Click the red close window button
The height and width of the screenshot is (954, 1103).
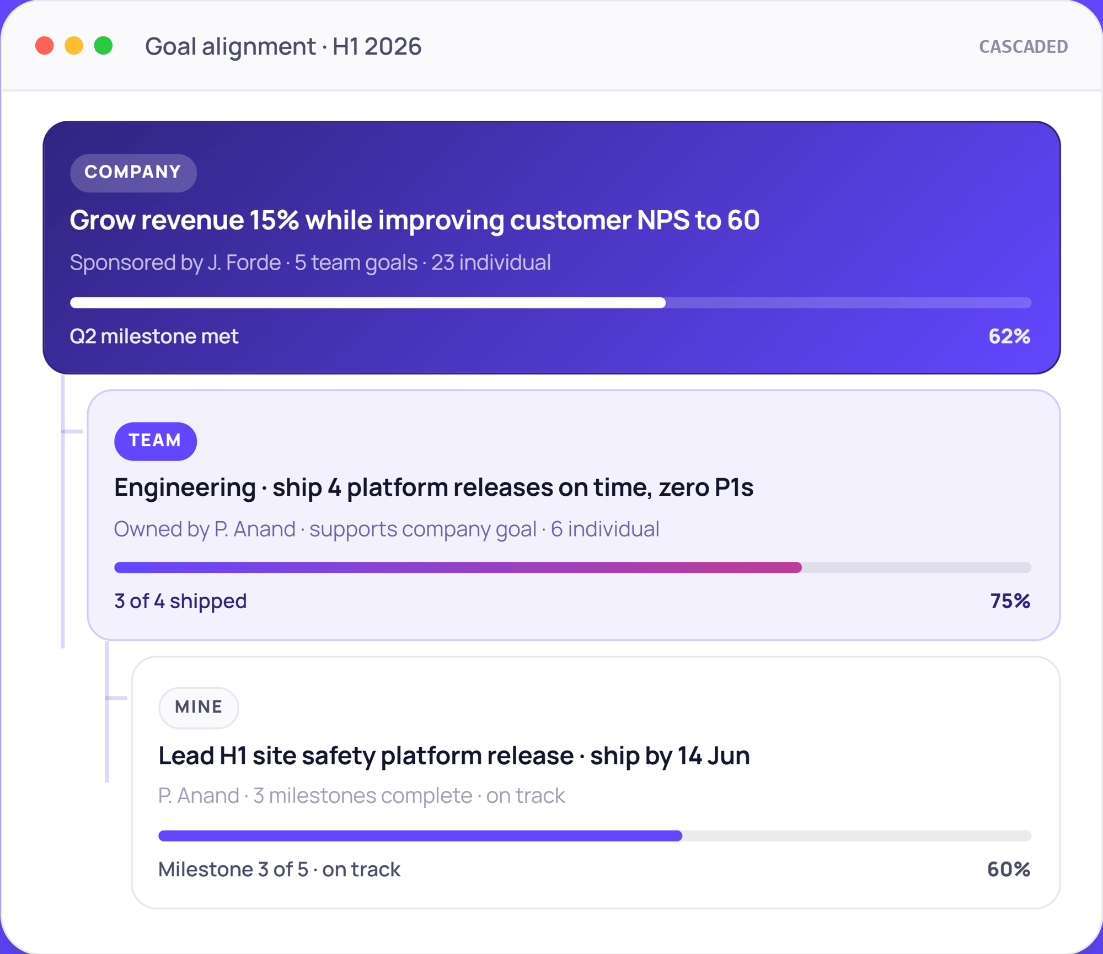[45, 46]
